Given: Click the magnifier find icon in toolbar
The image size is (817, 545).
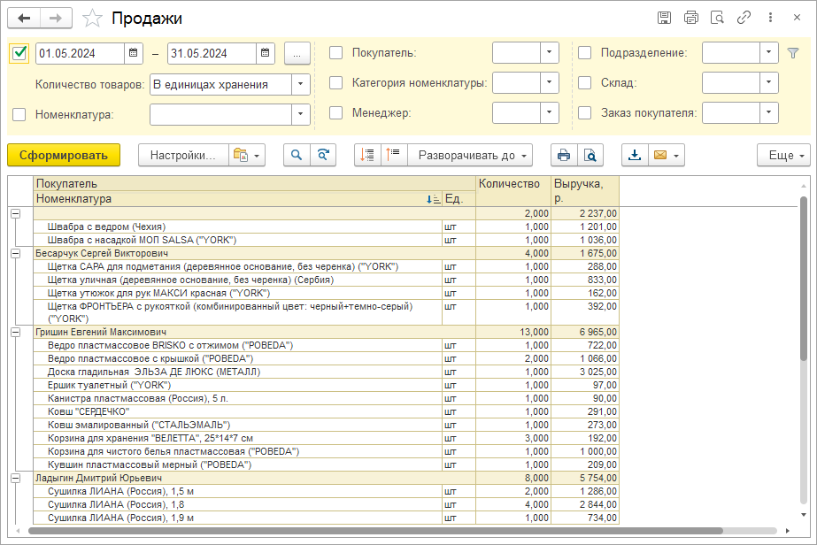Looking at the screenshot, I should (297, 155).
